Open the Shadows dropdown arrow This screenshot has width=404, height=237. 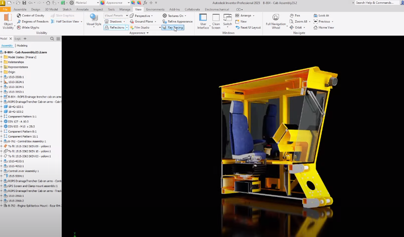pos(124,22)
